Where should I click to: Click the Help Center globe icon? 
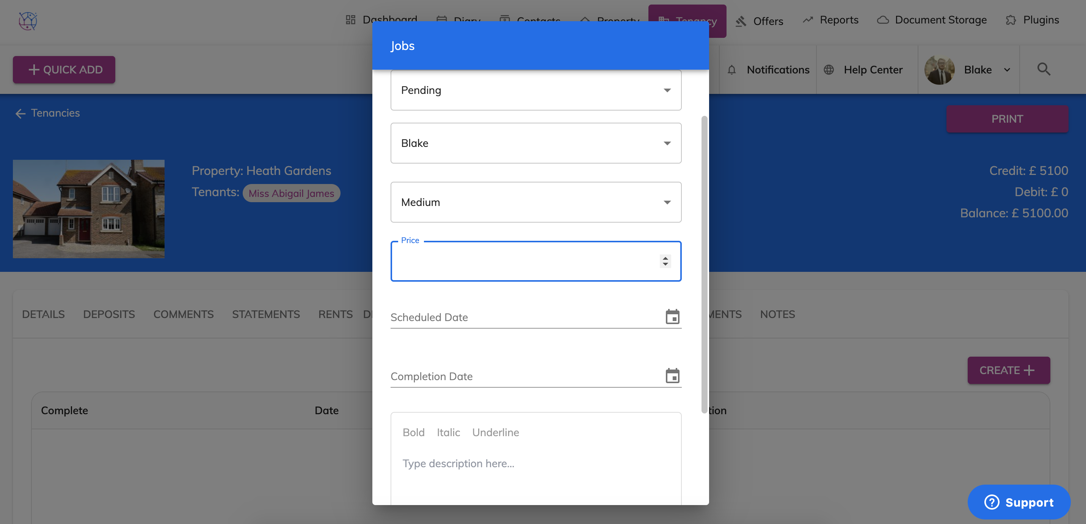[x=829, y=70]
